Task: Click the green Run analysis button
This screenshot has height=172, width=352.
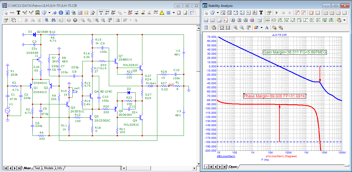Action: point(276,13)
